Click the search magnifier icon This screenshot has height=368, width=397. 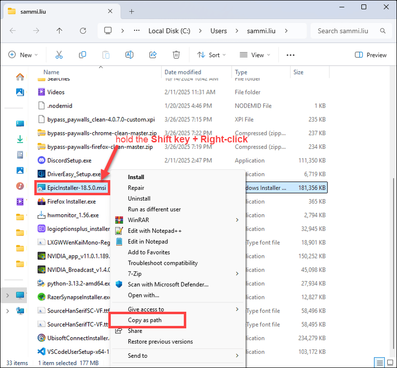pos(383,31)
